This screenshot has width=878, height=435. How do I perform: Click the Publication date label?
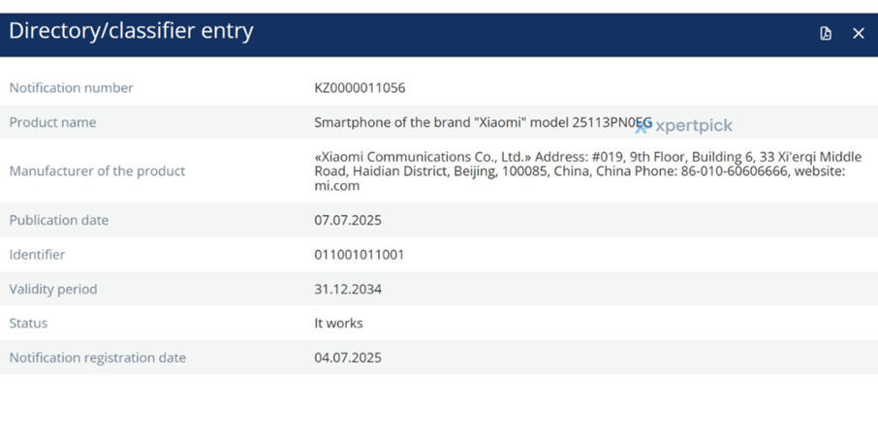58,220
